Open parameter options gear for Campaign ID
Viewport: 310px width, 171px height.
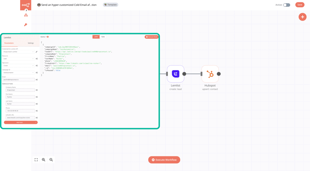[37, 72]
